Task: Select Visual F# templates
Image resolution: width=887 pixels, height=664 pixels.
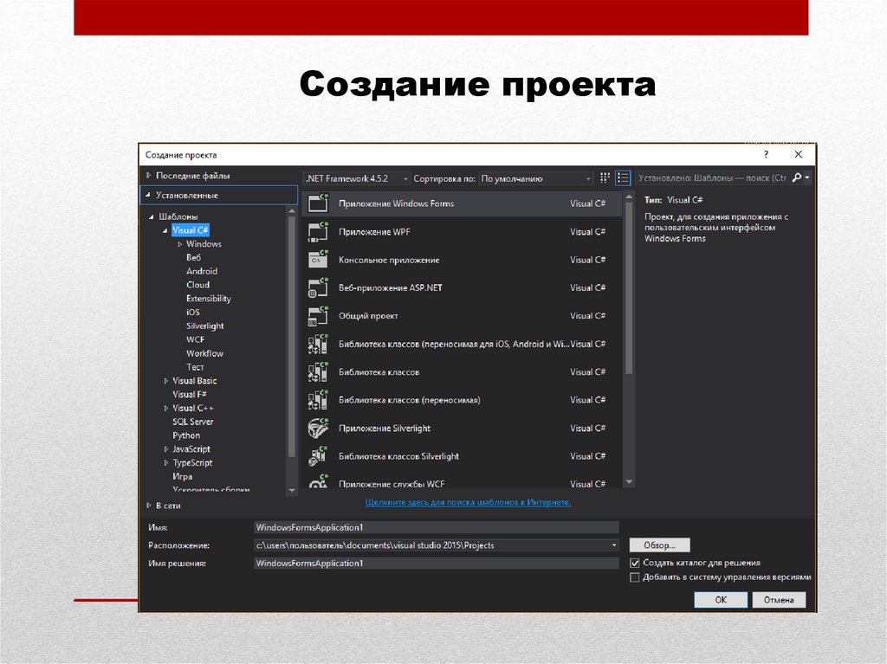Action: (x=190, y=394)
